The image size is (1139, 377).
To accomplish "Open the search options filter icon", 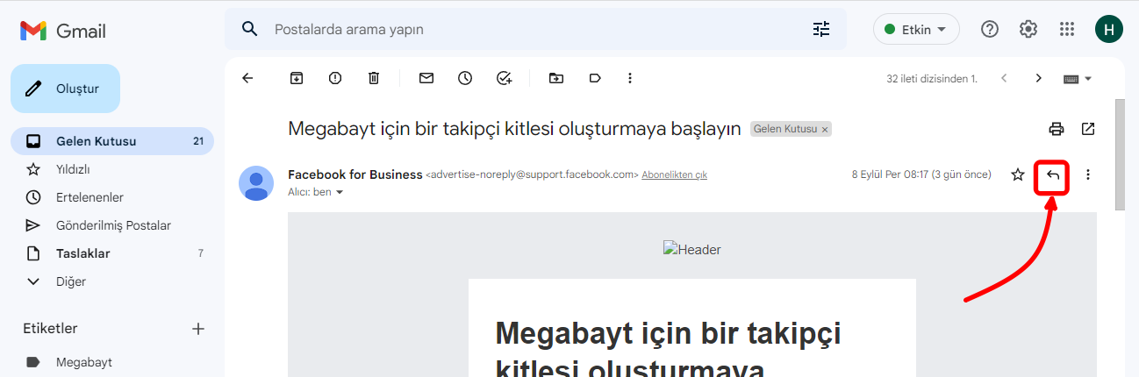I will (x=821, y=29).
